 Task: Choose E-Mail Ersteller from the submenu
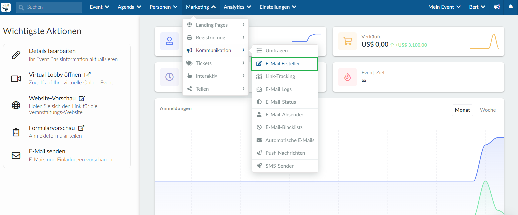(x=285, y=64)
